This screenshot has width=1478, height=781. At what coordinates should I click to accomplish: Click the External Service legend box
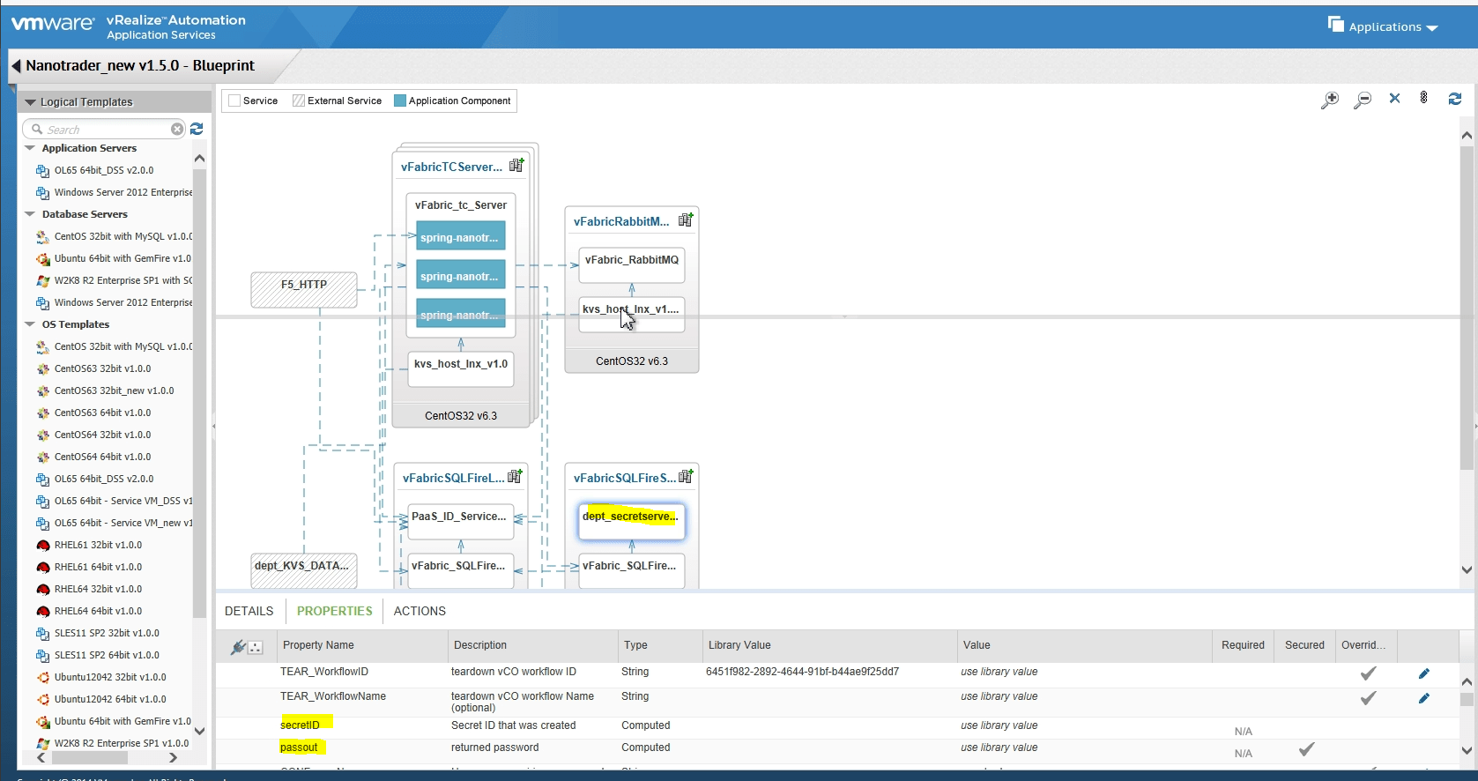[x=299, y=100]
